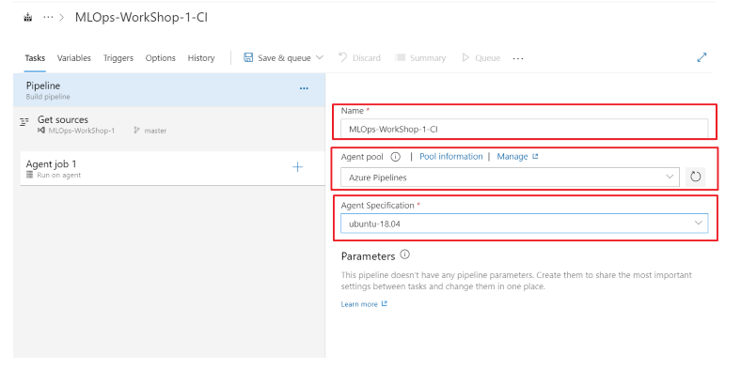Select the Pipeline build pipeline row
This screenshot has width=741, height=386.
click(169, 90)
